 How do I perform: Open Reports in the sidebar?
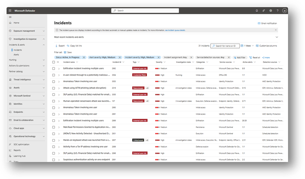tap(17, 150)
